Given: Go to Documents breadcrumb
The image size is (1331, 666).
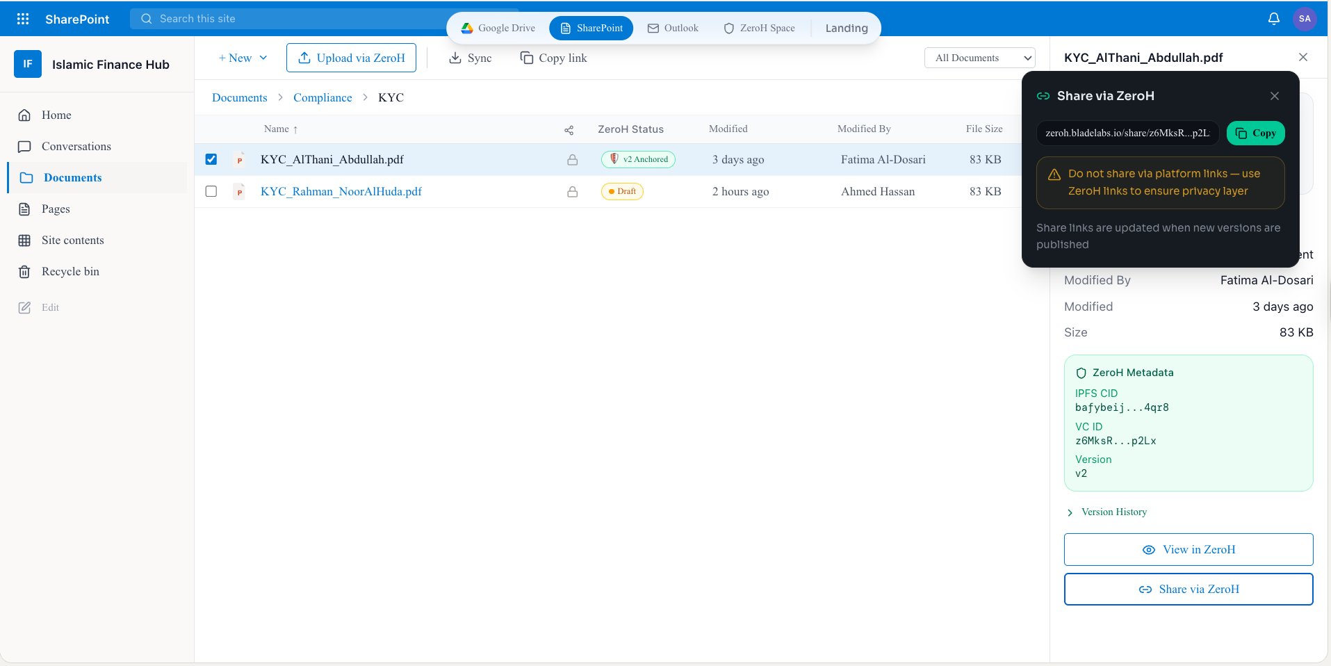Looking at the screenshot, I should [x=240, y=97].
